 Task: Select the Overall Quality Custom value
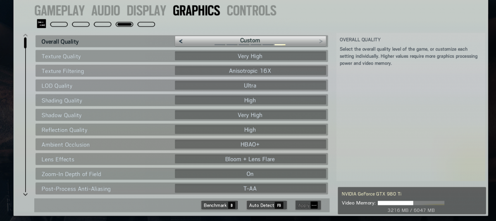250,40
